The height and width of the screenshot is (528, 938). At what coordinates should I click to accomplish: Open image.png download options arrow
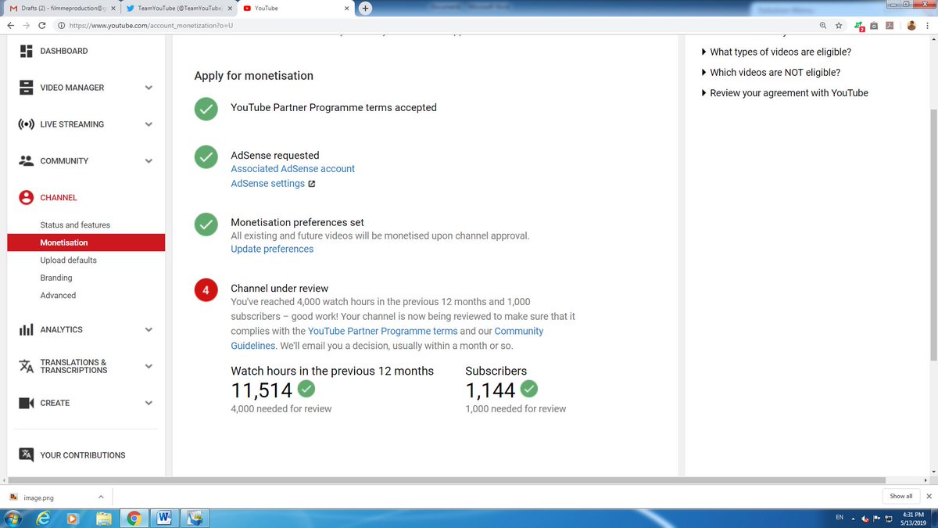pos(101,497)
